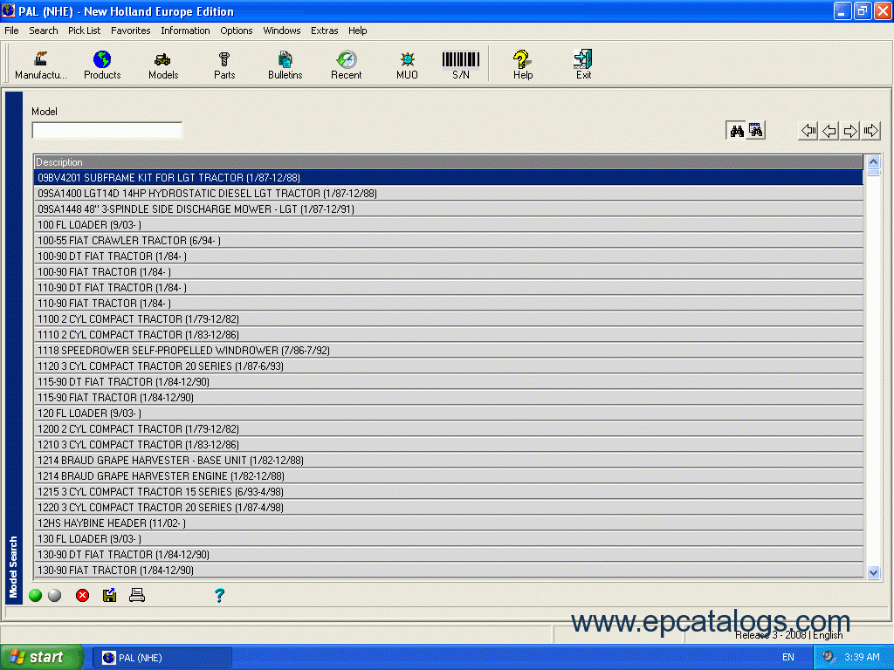894x670 pixels.
Task: Click the save to pick list disk icon
Action: [x=109, y=595]
